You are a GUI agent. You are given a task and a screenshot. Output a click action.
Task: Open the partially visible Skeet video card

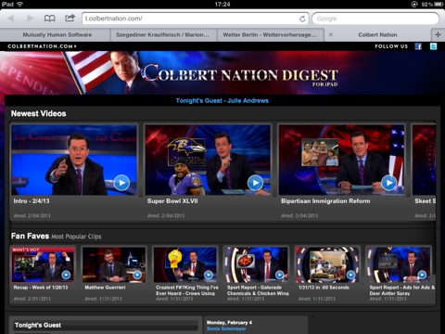(424, 172)
